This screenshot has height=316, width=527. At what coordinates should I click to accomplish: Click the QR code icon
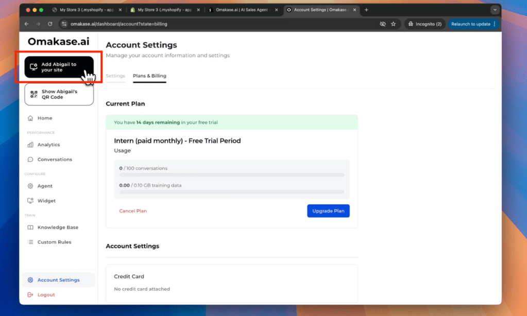[x=34, y=94]
